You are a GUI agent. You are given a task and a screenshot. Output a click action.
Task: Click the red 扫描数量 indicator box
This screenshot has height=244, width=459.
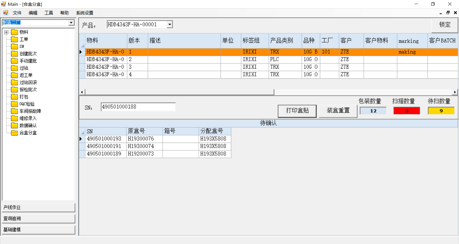[407, 111]
